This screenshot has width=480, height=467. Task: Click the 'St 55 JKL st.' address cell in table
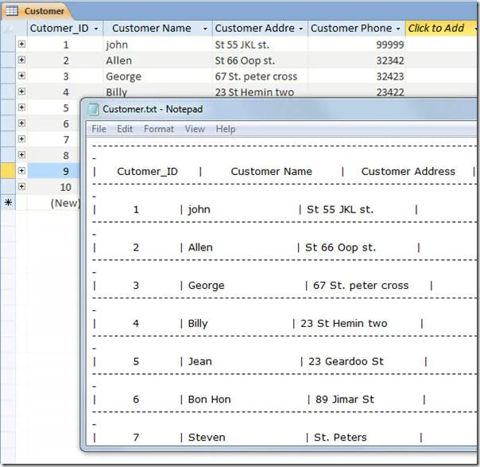point(260,45)
